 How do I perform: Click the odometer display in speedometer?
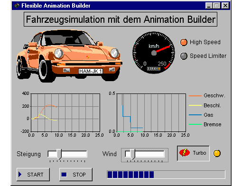[154, 69]
